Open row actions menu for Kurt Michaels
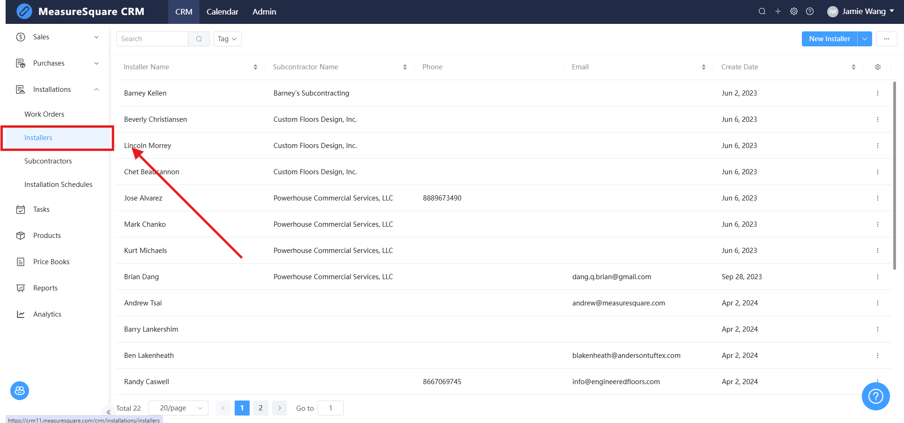Screen dimensions: 904x423 878,251
